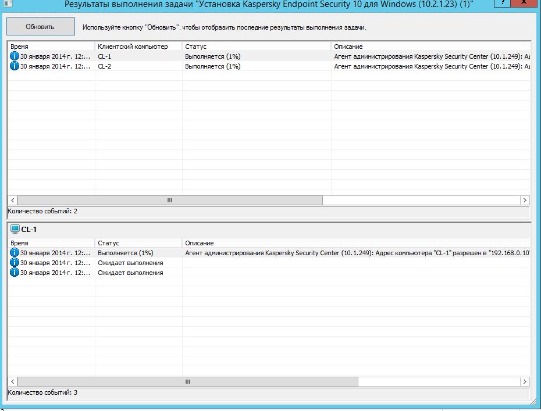Sort top table by Время column header
The image size is (541, 411).
(x=51, y=47)
